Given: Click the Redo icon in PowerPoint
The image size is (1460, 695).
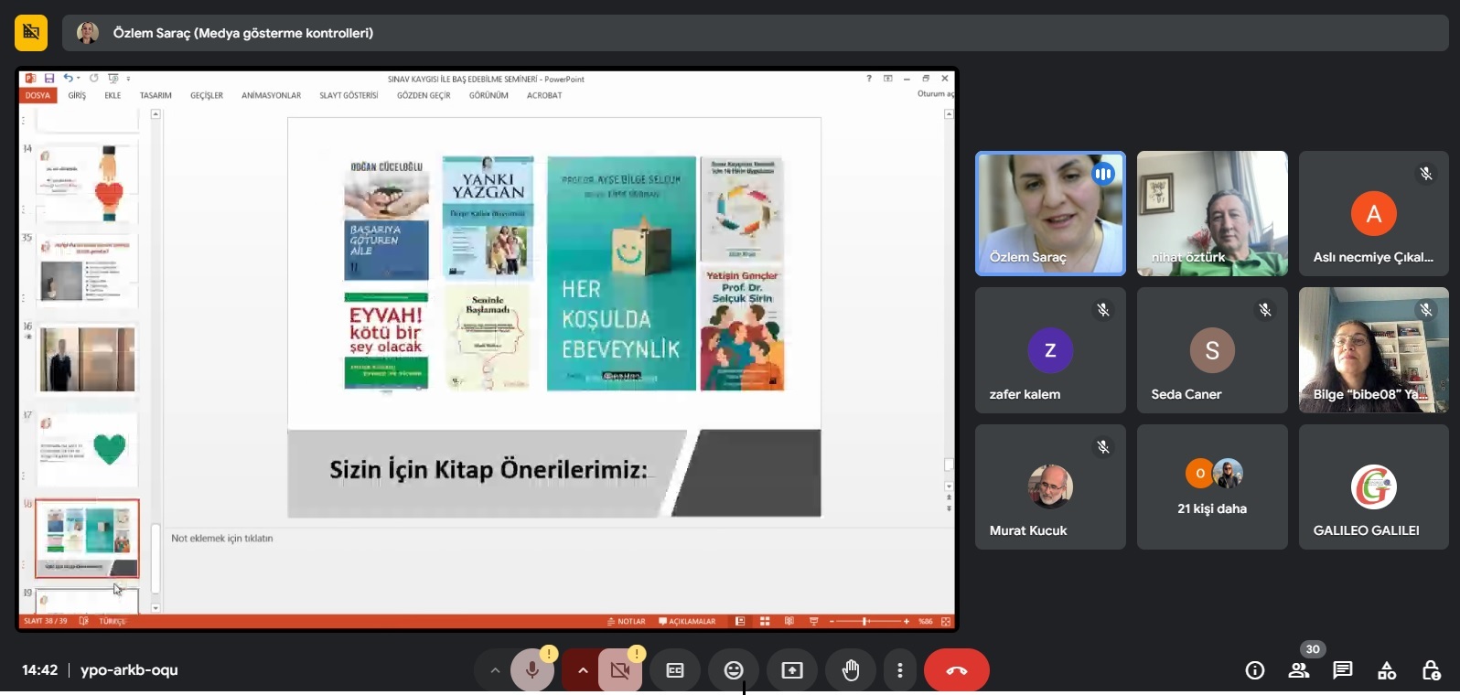Looking at the screenshot, I should [93, 79].
